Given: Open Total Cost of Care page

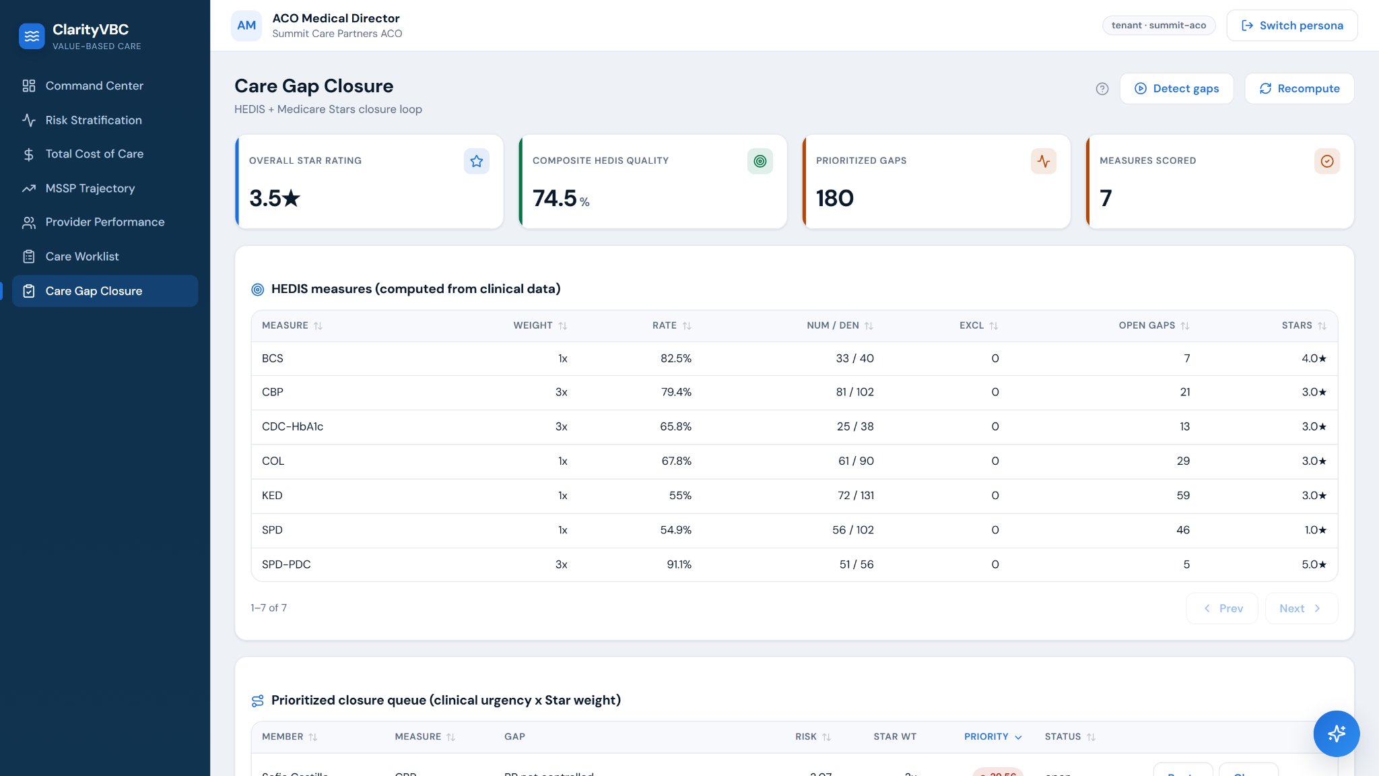Looking at the screenshot, I should coord(105,154).
